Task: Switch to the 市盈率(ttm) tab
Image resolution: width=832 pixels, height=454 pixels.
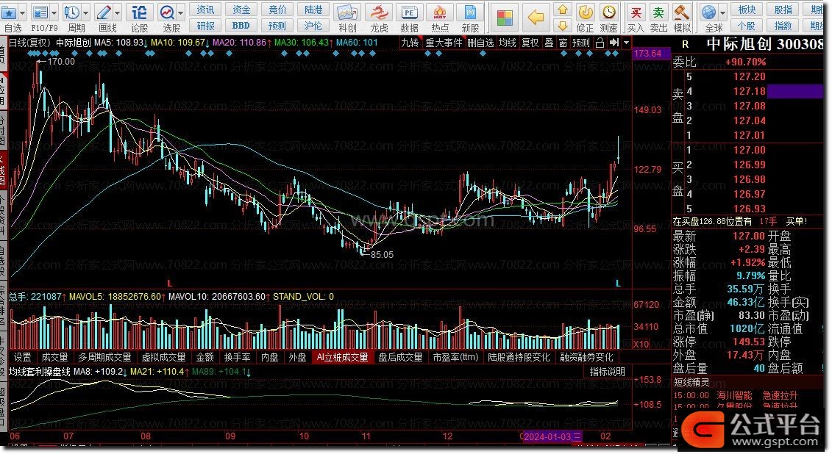Action: click(x=455, y=358)
